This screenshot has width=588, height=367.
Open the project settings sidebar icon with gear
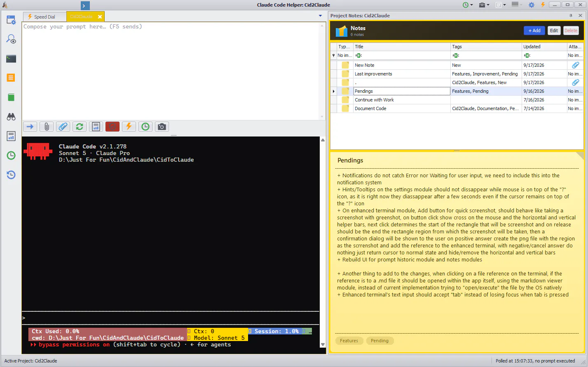[x=11, y=20]
